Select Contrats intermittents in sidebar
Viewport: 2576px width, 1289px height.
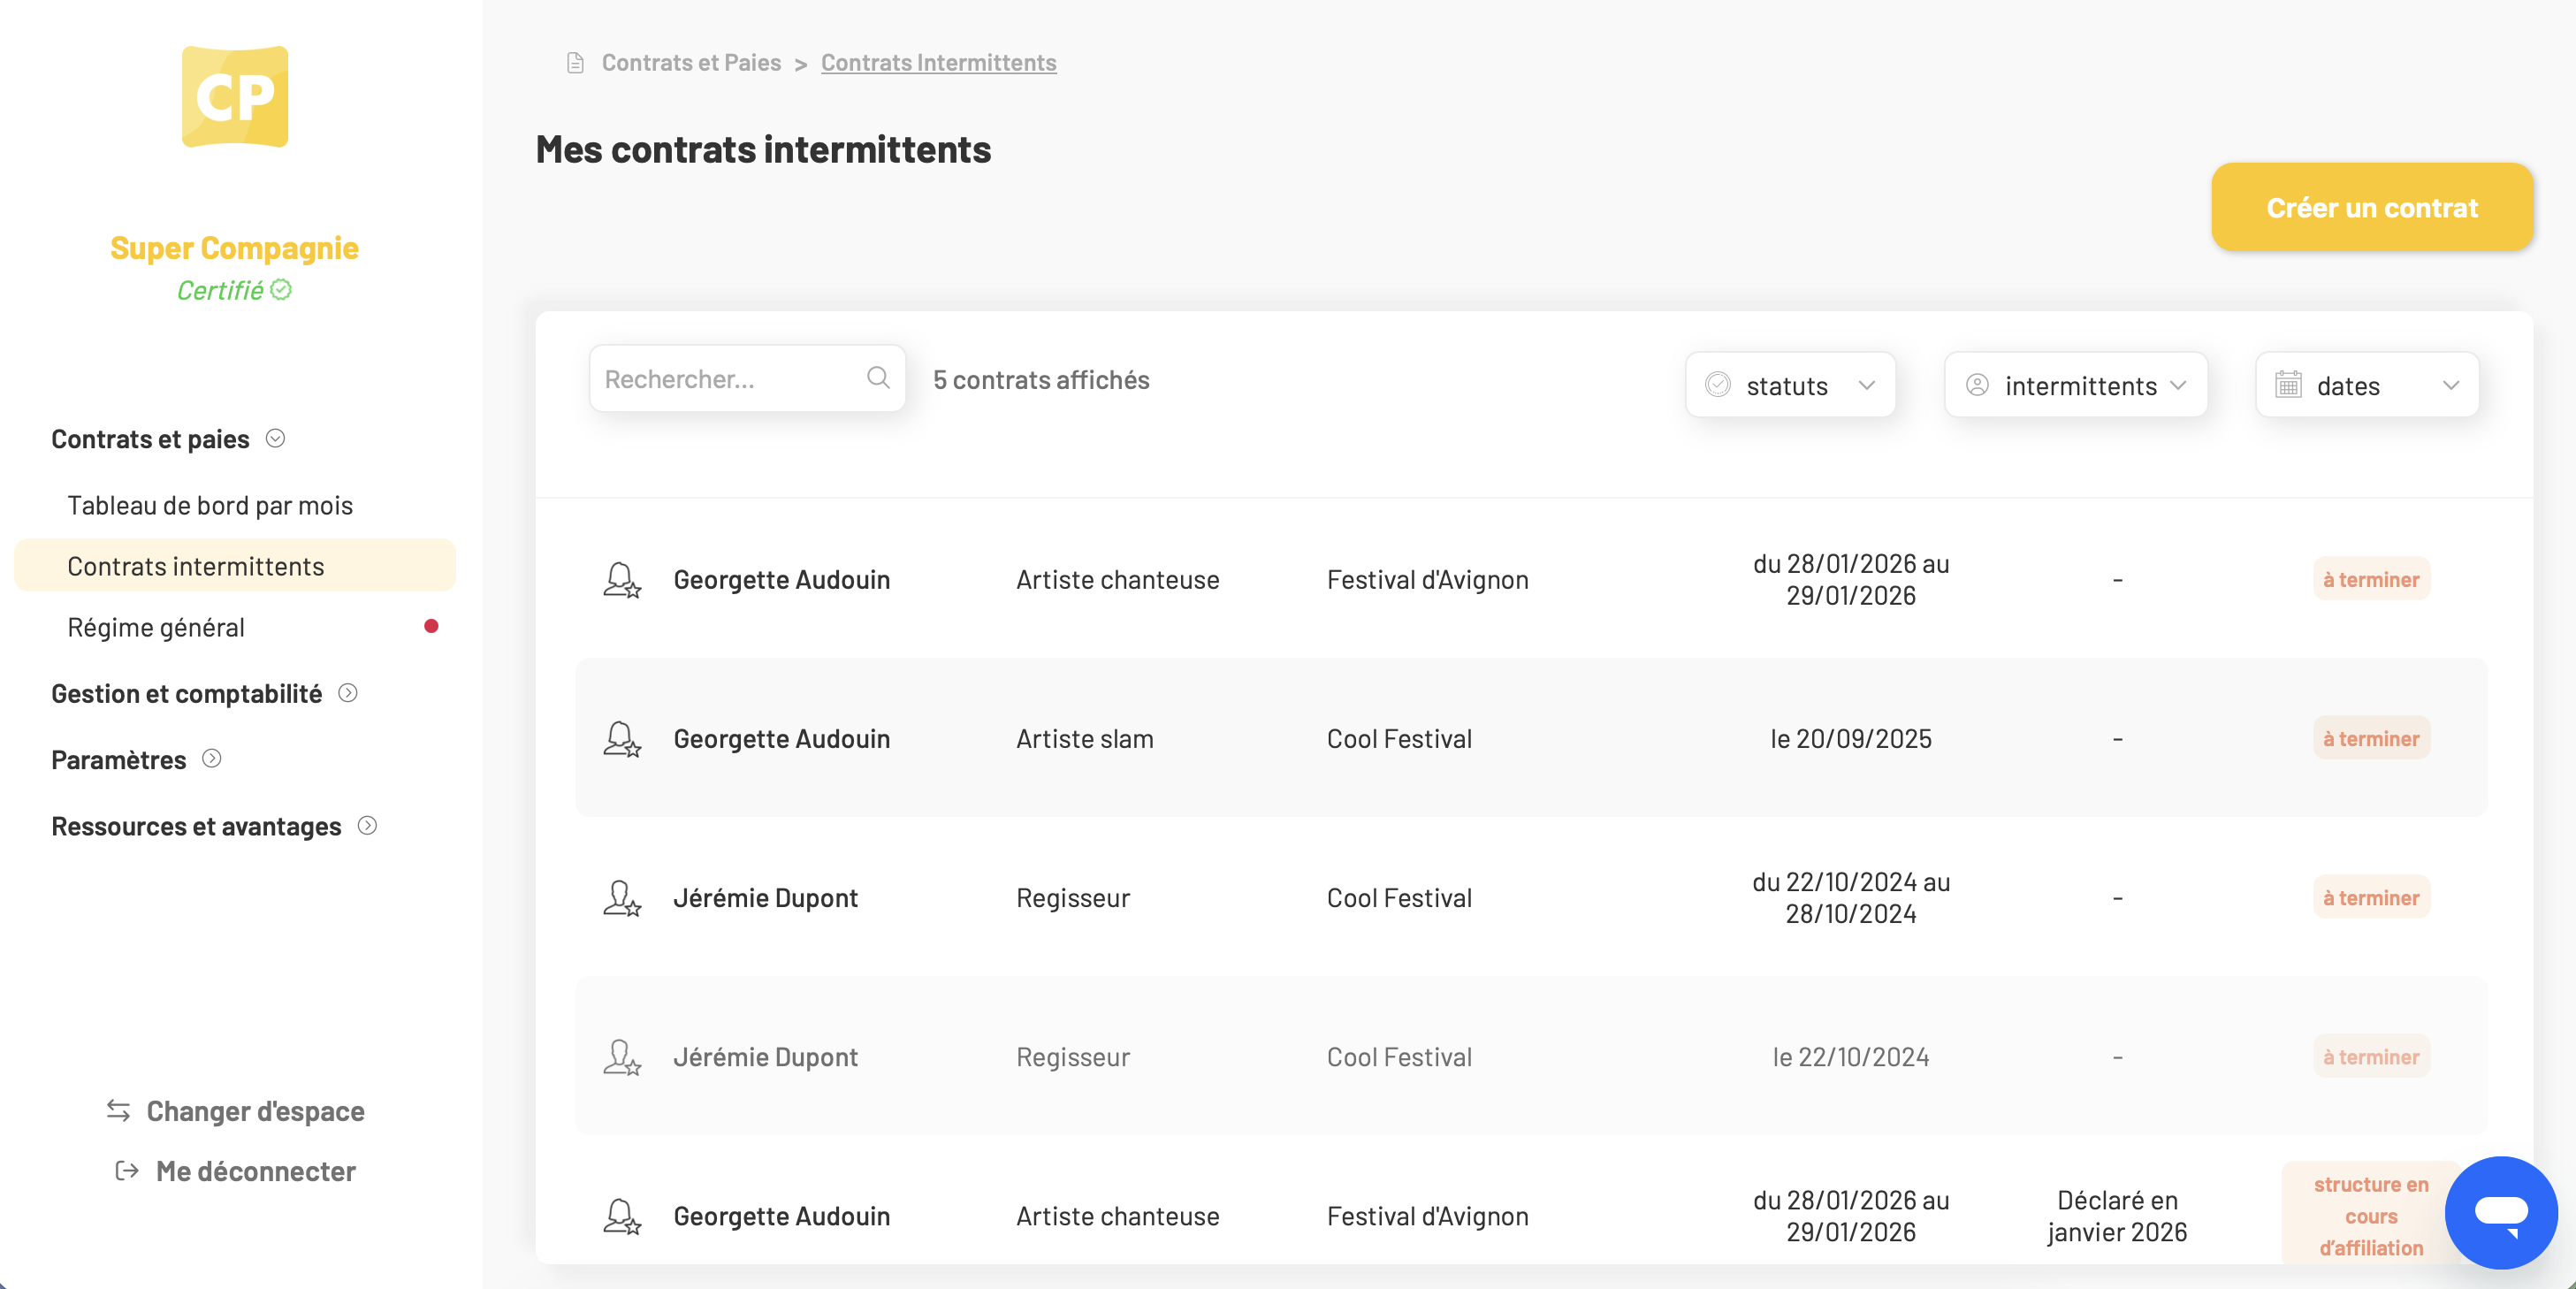pos(235,565)
